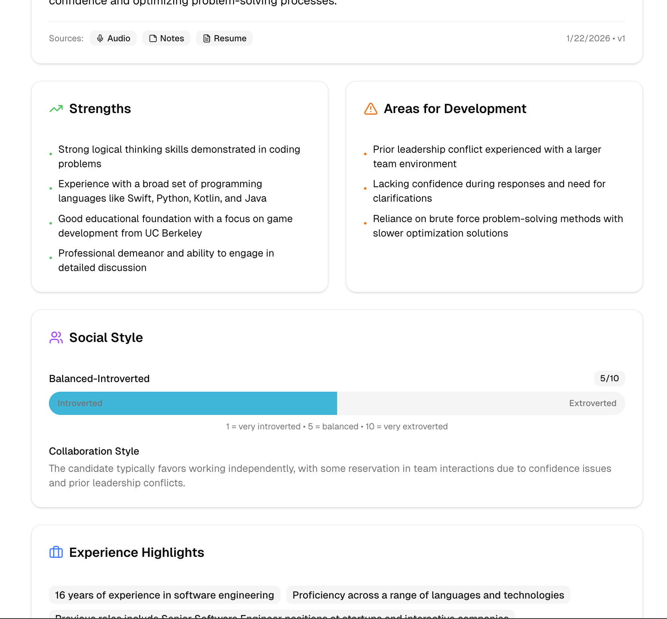Image resolution: width=667 pixels, height=619 pixels.
Task: Click the microphone icon in the Audio source chip
Action: (100, 38)
